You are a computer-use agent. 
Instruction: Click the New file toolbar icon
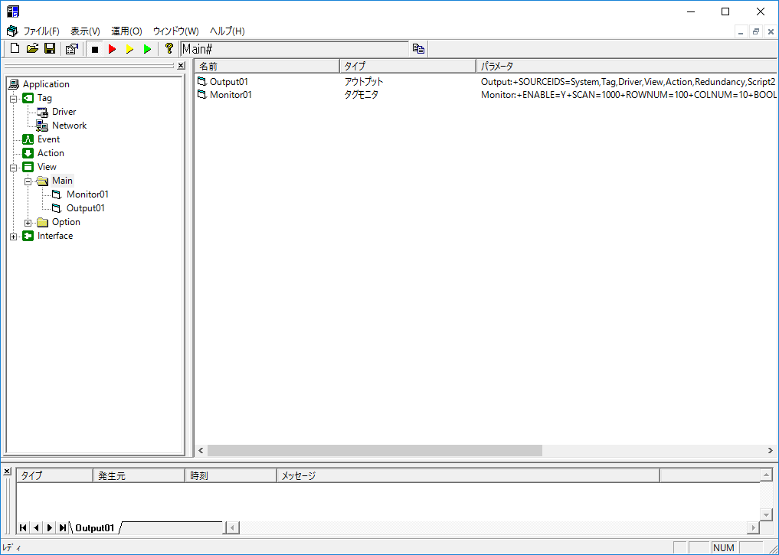15,49
